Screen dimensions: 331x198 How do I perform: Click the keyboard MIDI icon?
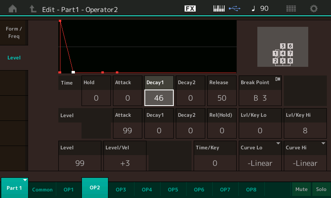pos(220,9)
